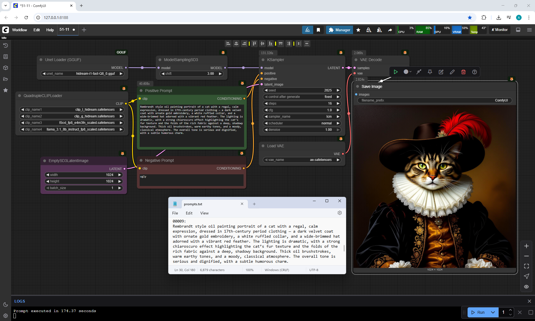Open the model library cube icon
Screen dimensions: 535x321
[x=5, y=68]
